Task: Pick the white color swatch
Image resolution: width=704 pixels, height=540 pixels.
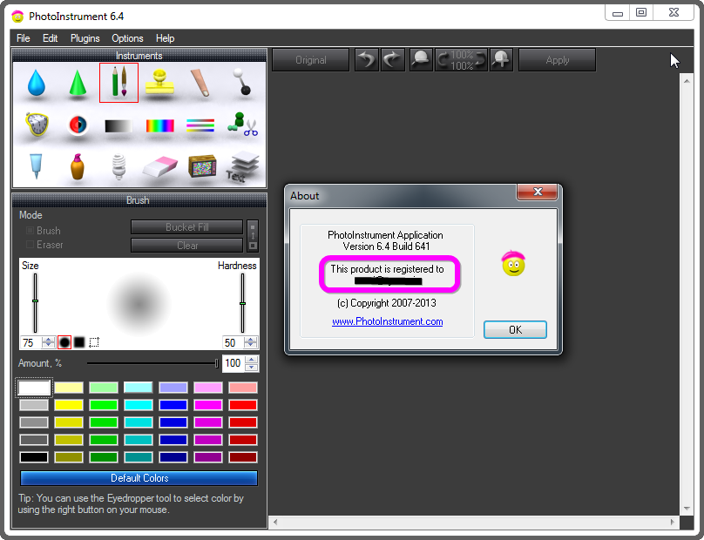Action: (x=34, y=388)
